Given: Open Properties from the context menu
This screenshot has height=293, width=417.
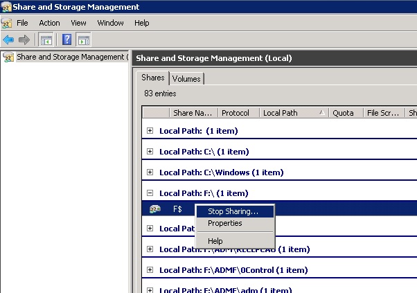Looking at the screenshot, I should pyautogui.click(x=225, y=224).
